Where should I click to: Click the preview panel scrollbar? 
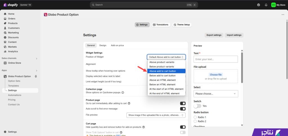point(242,68)
